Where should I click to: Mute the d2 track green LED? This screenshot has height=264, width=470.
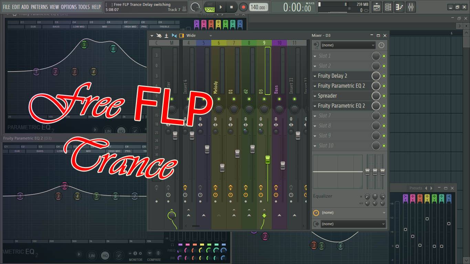click(249, 99)
